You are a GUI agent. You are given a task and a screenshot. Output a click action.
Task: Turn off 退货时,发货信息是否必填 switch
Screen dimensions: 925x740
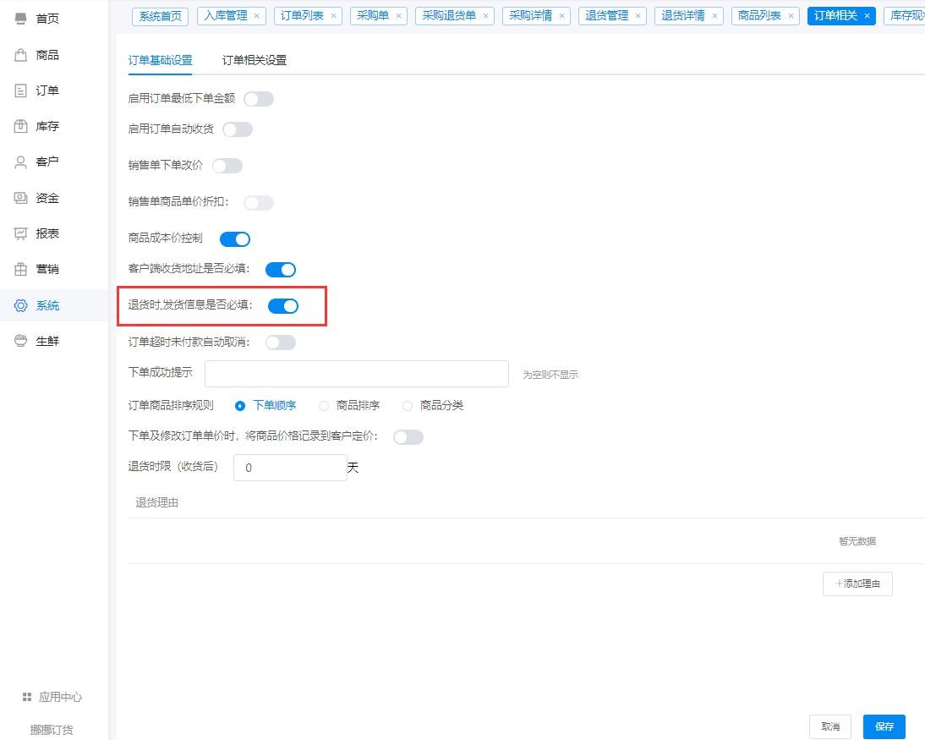283,306
